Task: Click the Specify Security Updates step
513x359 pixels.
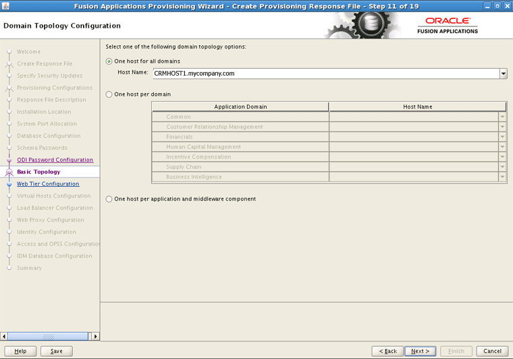Action: [50, 76]
